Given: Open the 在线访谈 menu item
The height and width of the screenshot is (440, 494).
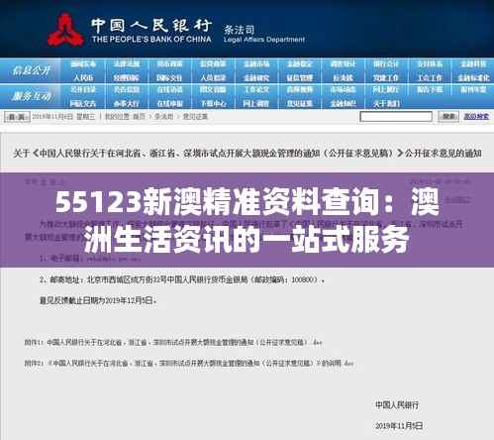Looking at the screenshot, I should pyautogui.click(x=169, y=89).
